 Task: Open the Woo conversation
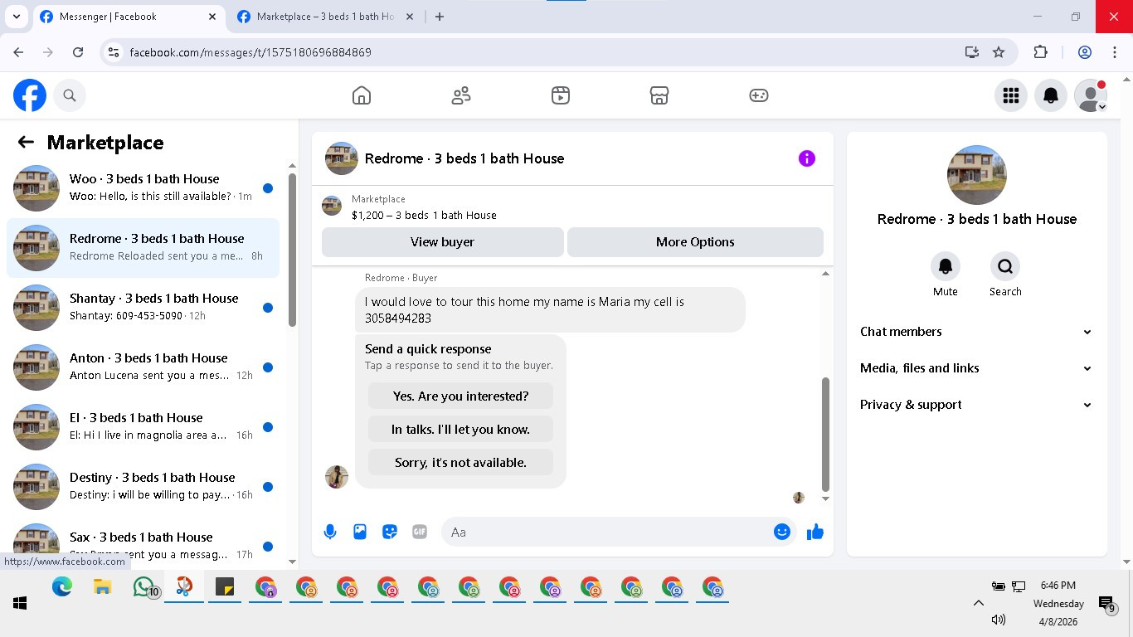click(143, 188)
